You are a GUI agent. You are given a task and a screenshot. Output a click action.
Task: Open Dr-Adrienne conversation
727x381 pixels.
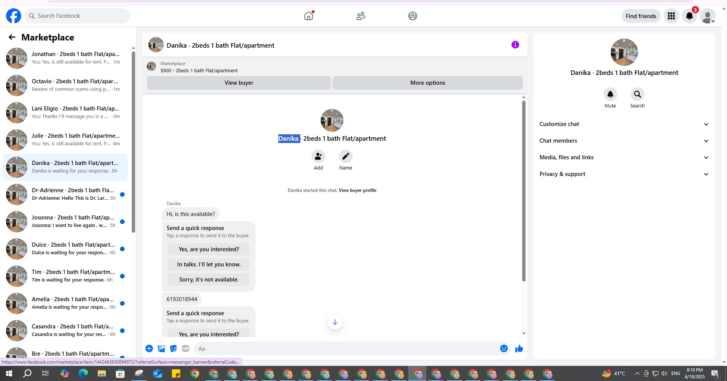point(65,194)
